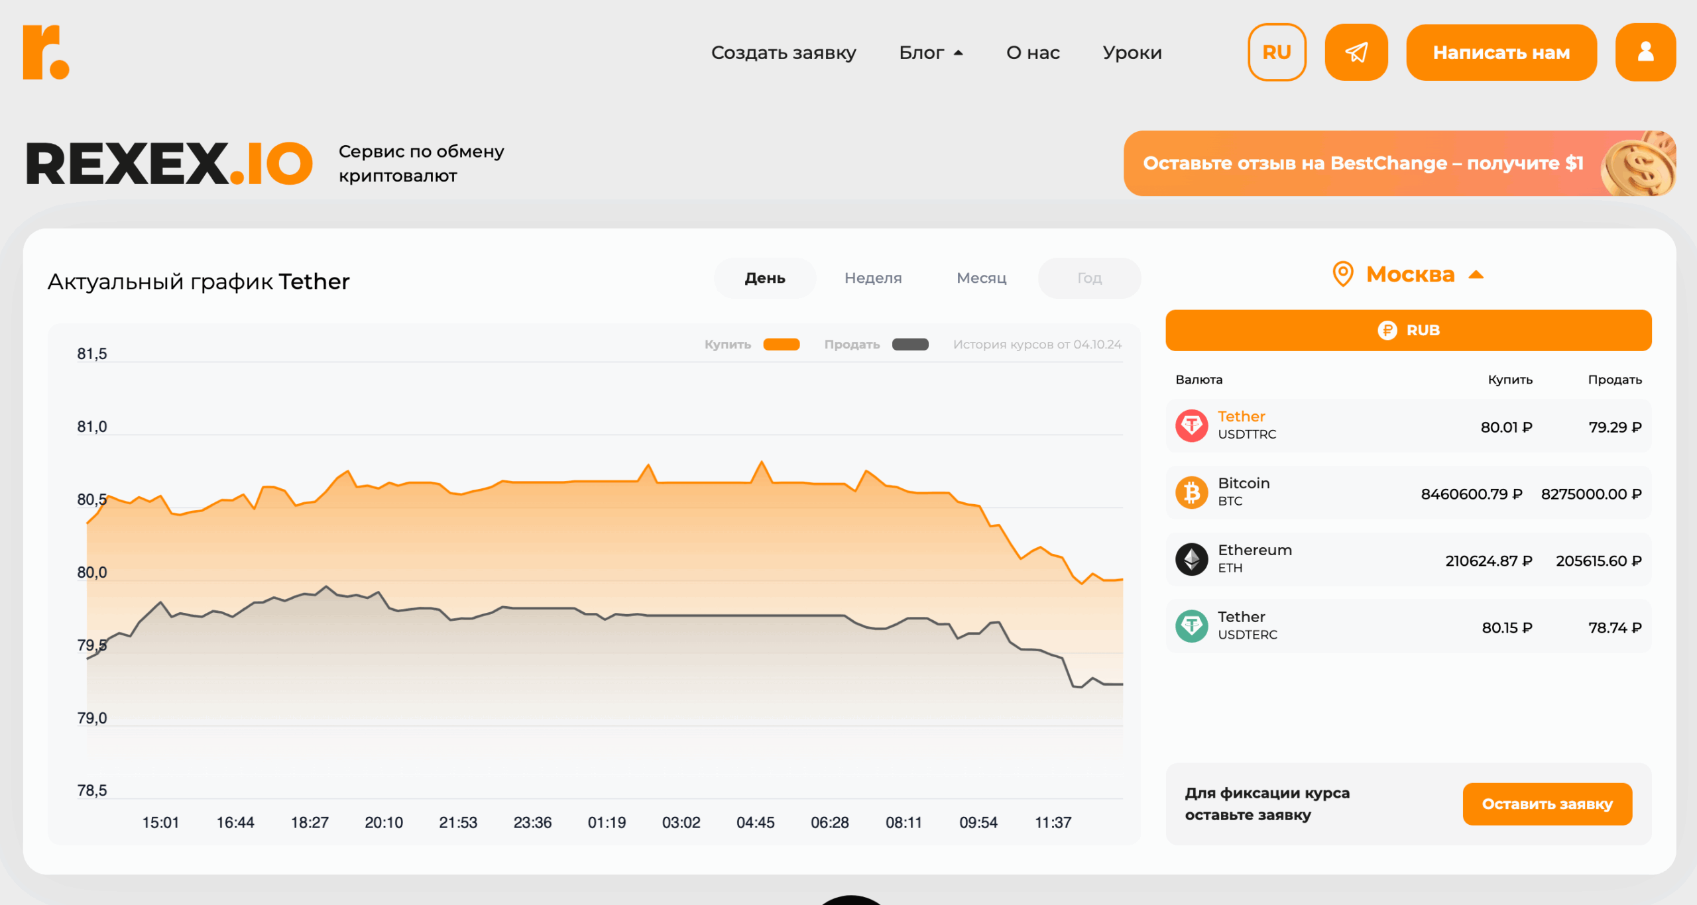Select the Bitcoin name
This screenshot has height=905, width=1697.
1244,483
